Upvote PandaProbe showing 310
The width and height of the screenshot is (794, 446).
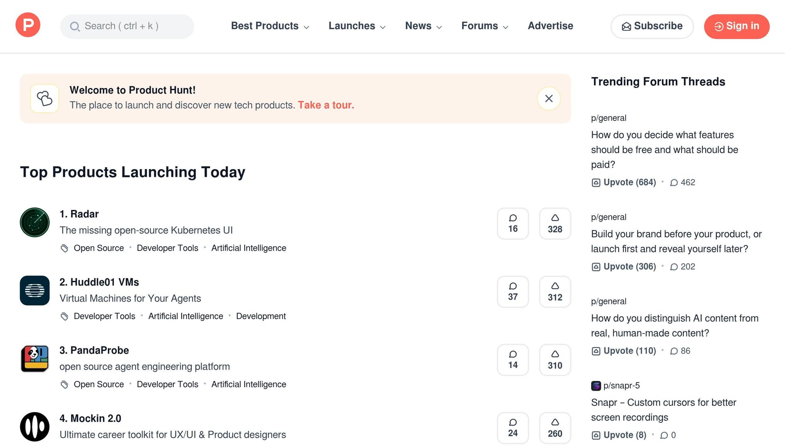point(555,360)
